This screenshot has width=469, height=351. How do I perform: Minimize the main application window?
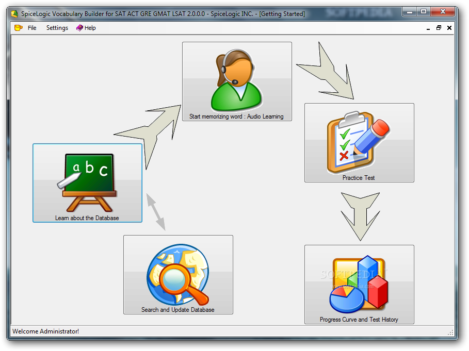point(410,12)
